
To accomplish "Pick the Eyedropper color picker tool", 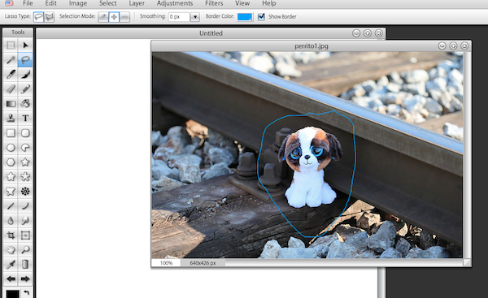I will click(x=11, y=265).
